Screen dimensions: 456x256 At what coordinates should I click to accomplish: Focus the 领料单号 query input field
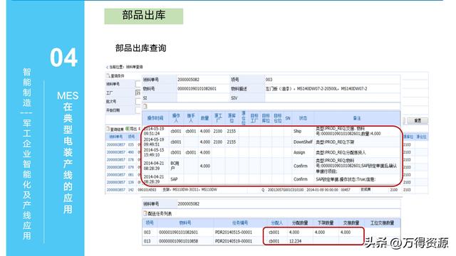coord(138,84)
